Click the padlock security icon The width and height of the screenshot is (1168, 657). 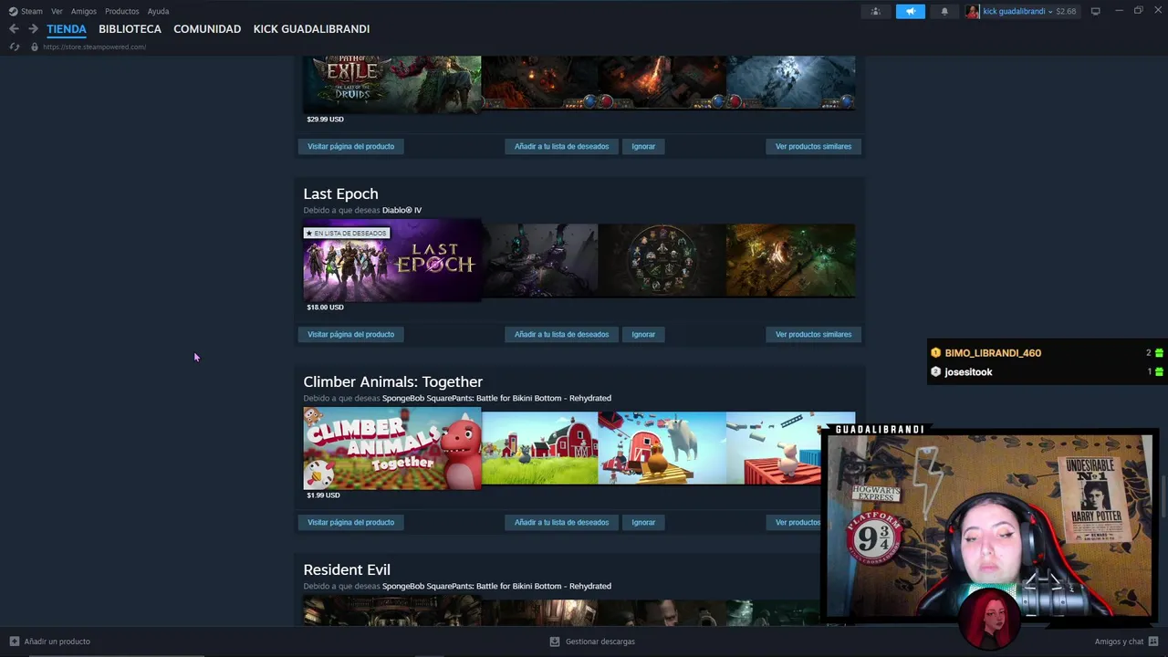tap(35, 47)
